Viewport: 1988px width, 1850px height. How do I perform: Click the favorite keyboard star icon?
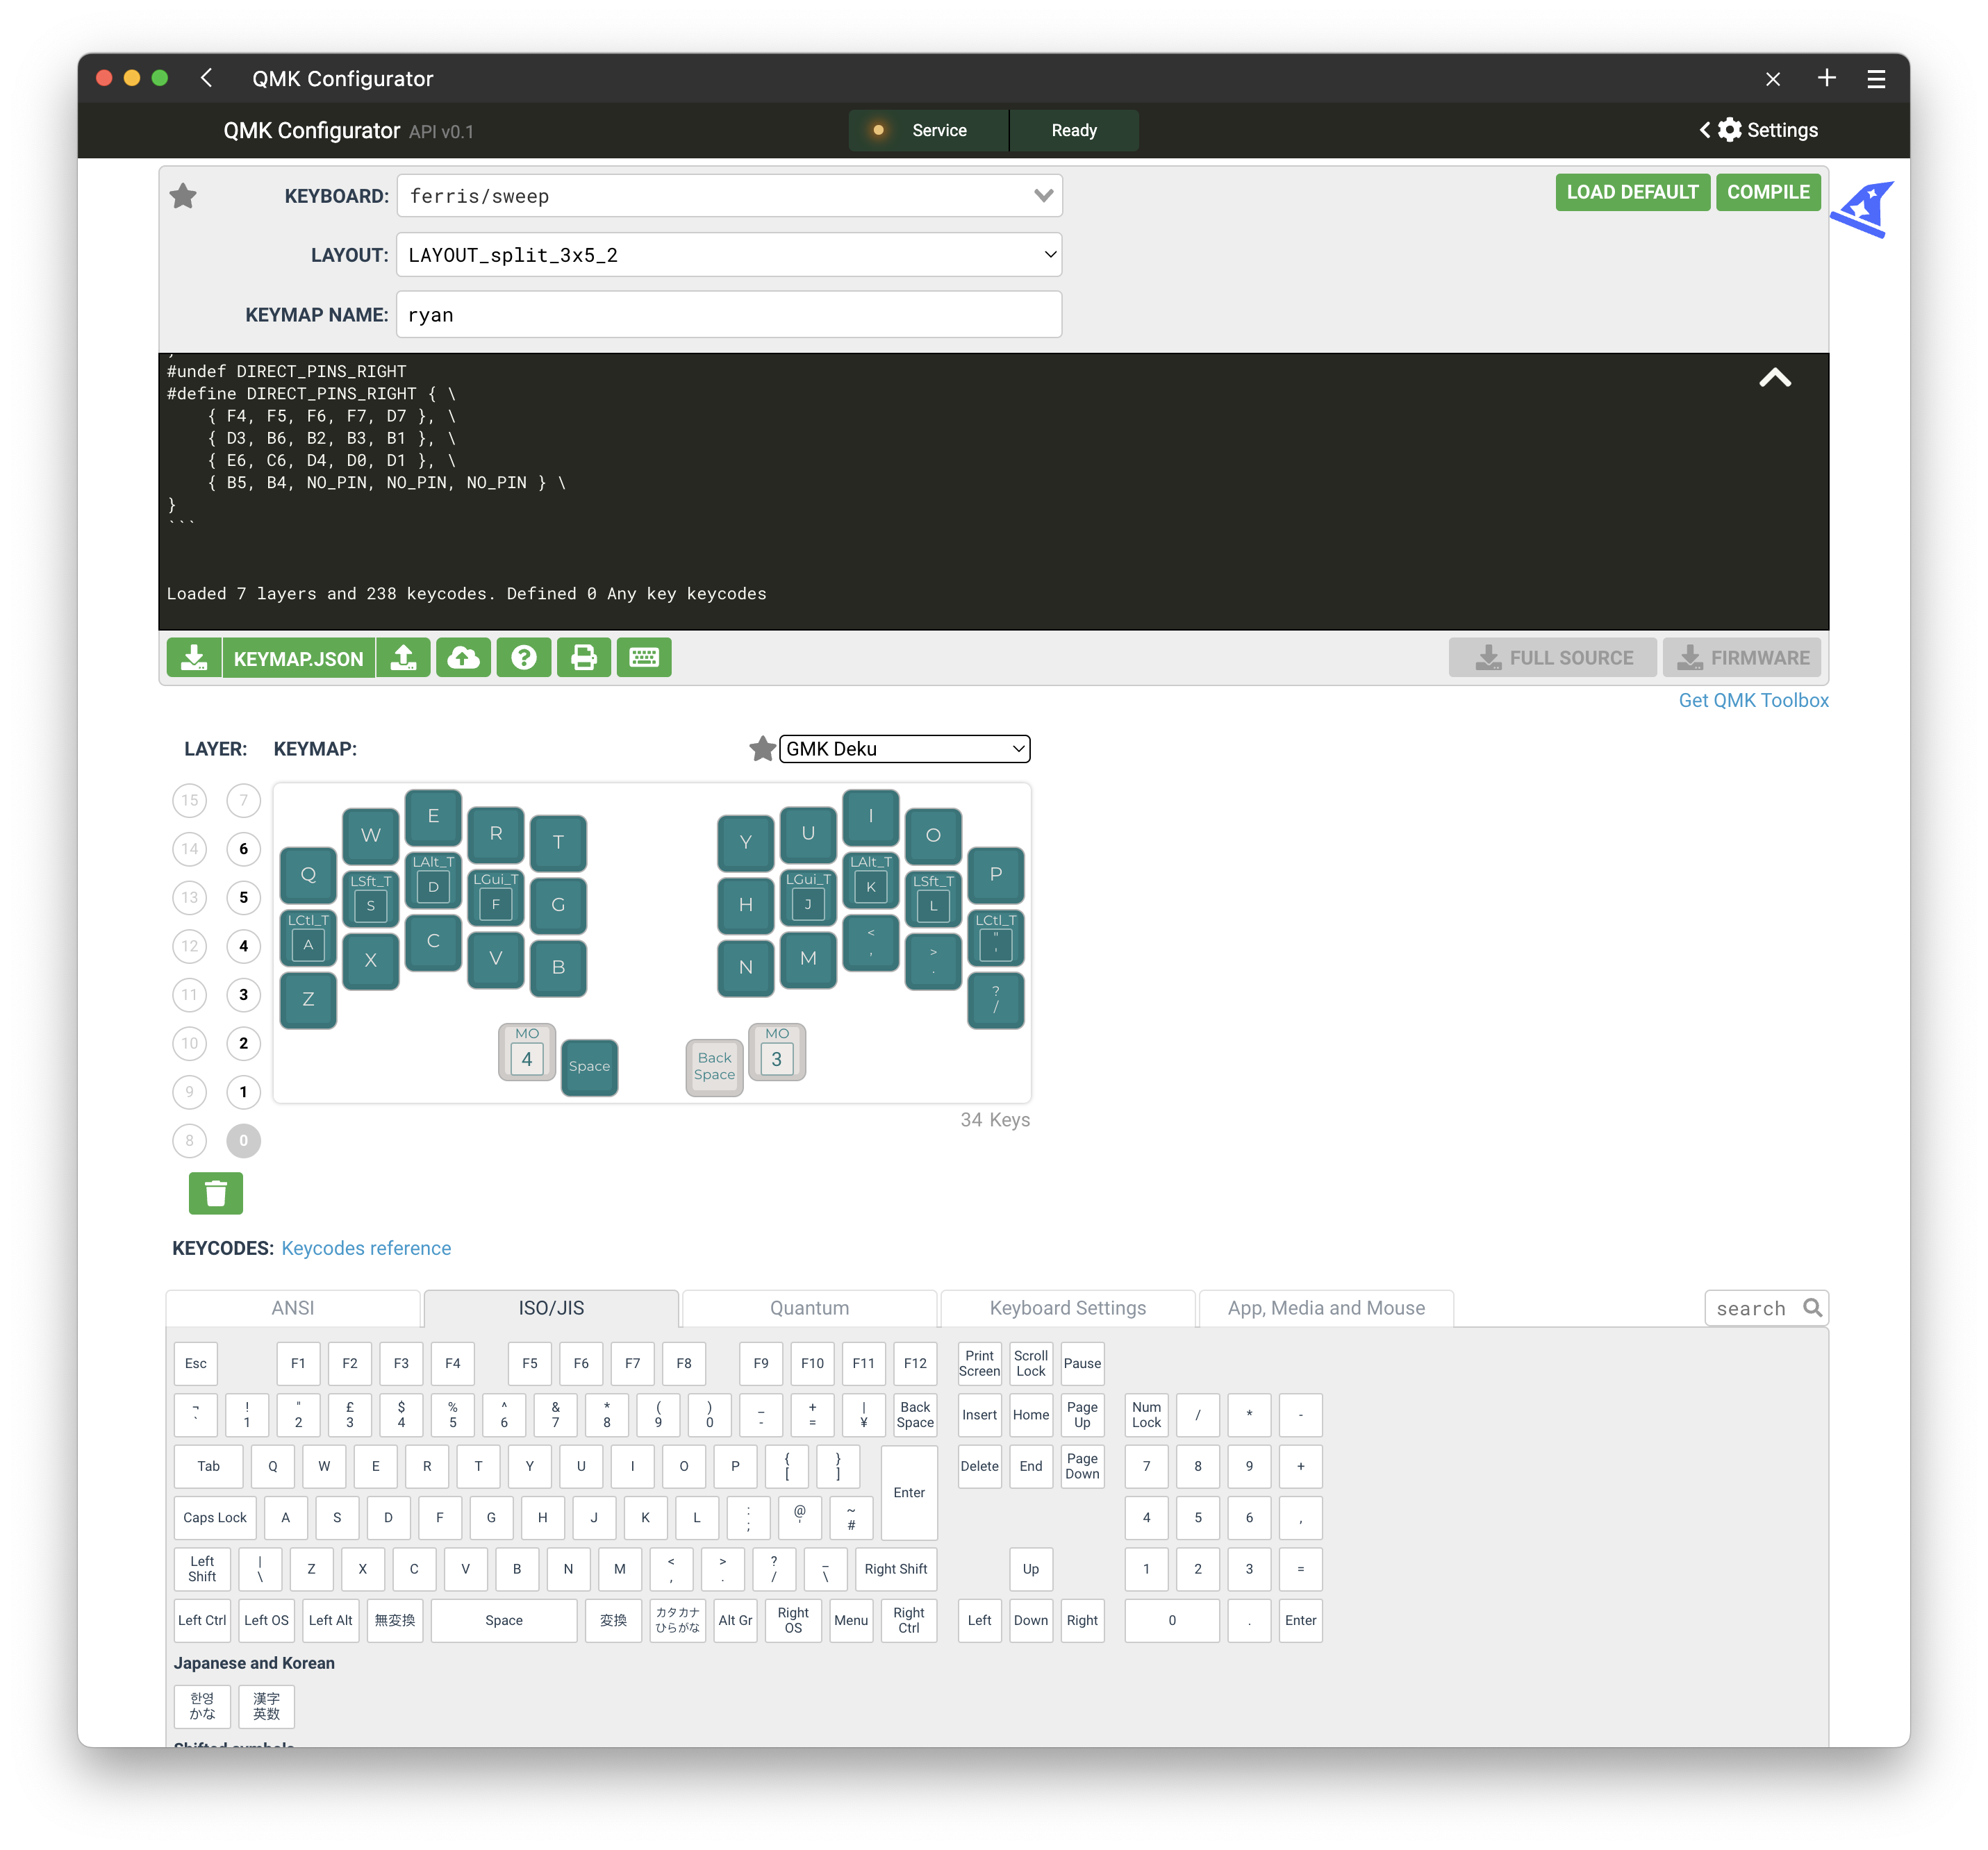tap(183, 196)
